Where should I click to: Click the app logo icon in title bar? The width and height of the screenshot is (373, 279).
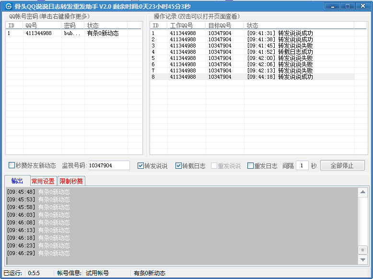click(x=8, y=6)
